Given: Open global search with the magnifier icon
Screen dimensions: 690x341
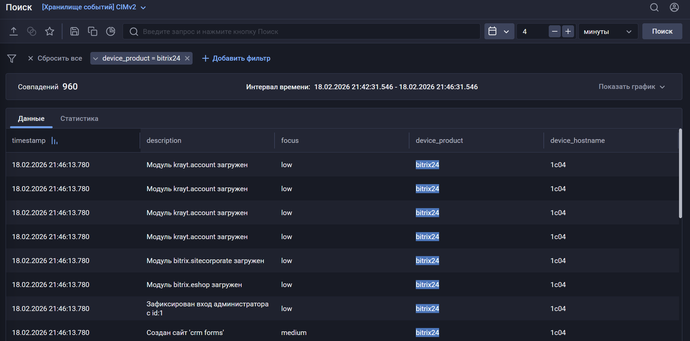Looking at the screenshot, I should [654, 7].
